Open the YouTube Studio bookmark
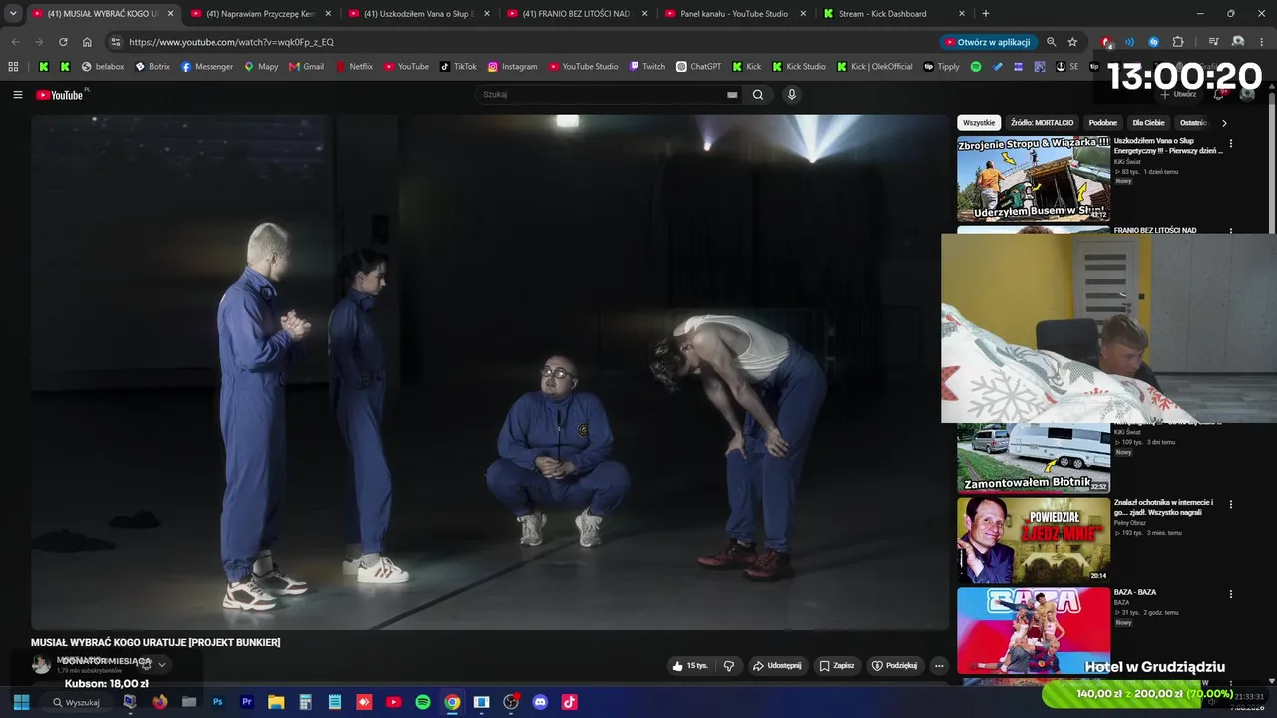The height and width of the screenshot is (718, 1277). coord(583,67)
